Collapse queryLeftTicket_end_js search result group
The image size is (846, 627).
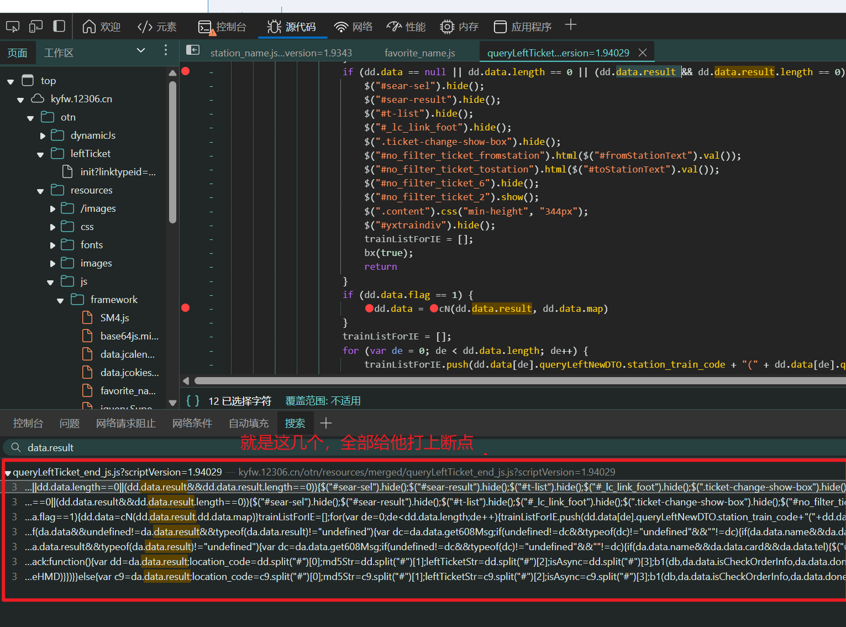[x=8, y=473]
